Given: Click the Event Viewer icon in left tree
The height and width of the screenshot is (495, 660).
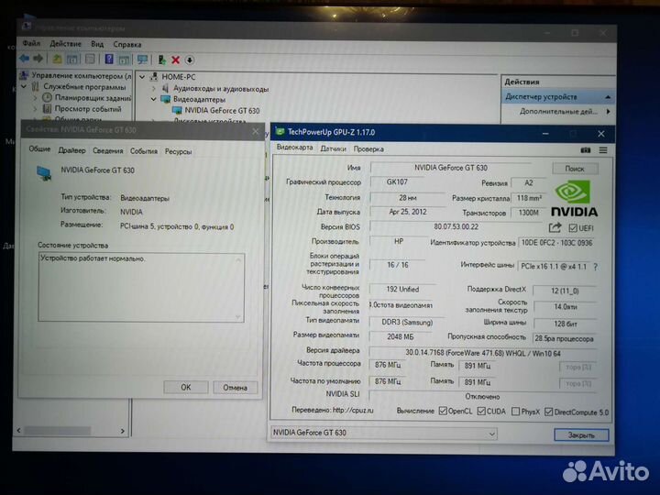Looking at the screenshot, I should click(47, 109).
